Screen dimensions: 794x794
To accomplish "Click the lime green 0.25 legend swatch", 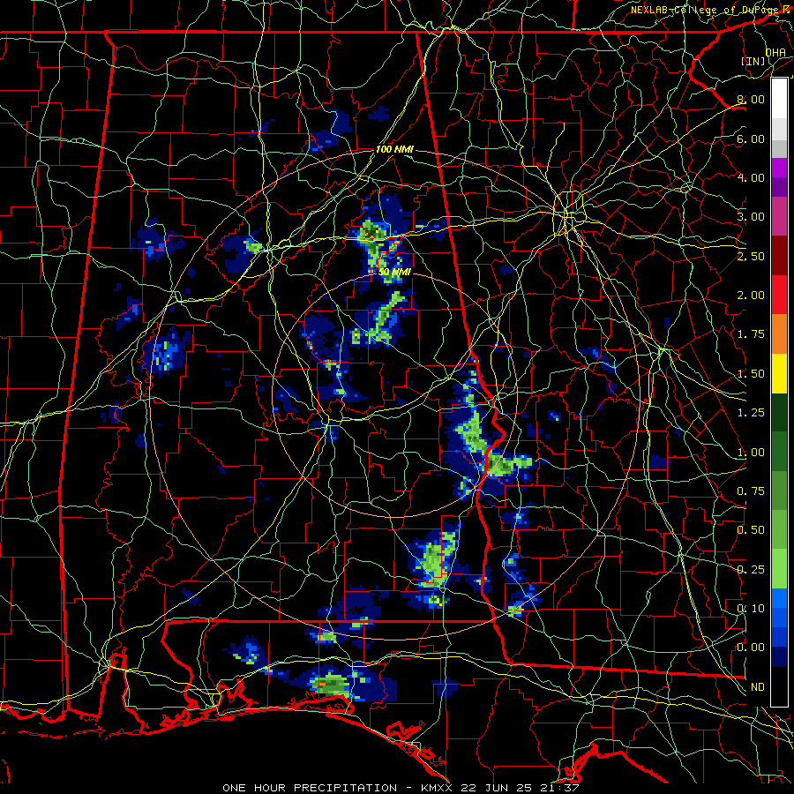I will (x=779, y=569).
